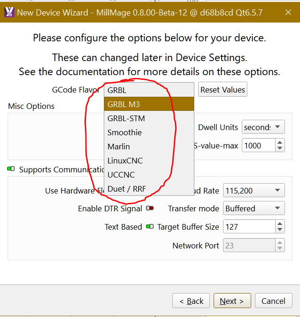Click the Misc Options label
The height and width of the screenshot is (317, 300).
31,106
